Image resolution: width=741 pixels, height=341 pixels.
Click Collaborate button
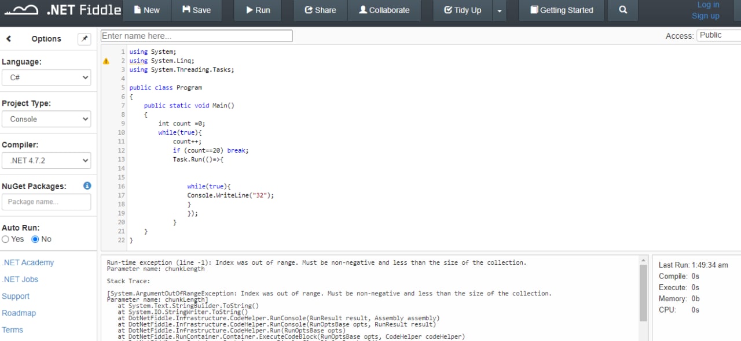(x=384, y=10)
